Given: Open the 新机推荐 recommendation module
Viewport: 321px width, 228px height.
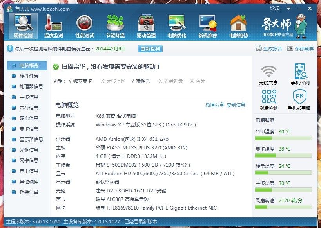Looking at the screenshot, I should [208, 26].
